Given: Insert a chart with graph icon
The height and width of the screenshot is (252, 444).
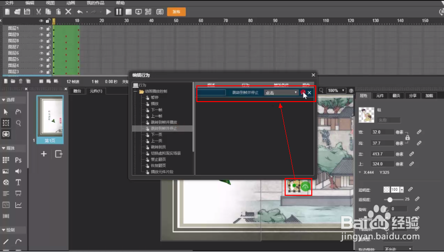Looking at the screenshot, I should click(18, 205).
